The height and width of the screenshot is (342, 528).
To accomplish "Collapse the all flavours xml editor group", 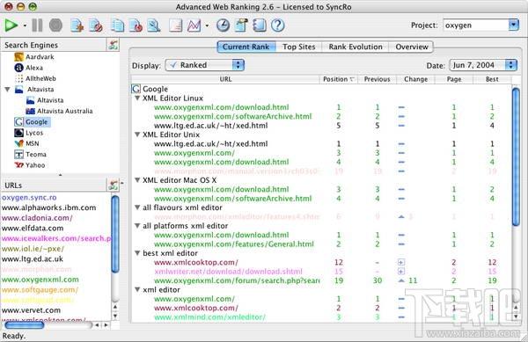I will click(137, 207).
